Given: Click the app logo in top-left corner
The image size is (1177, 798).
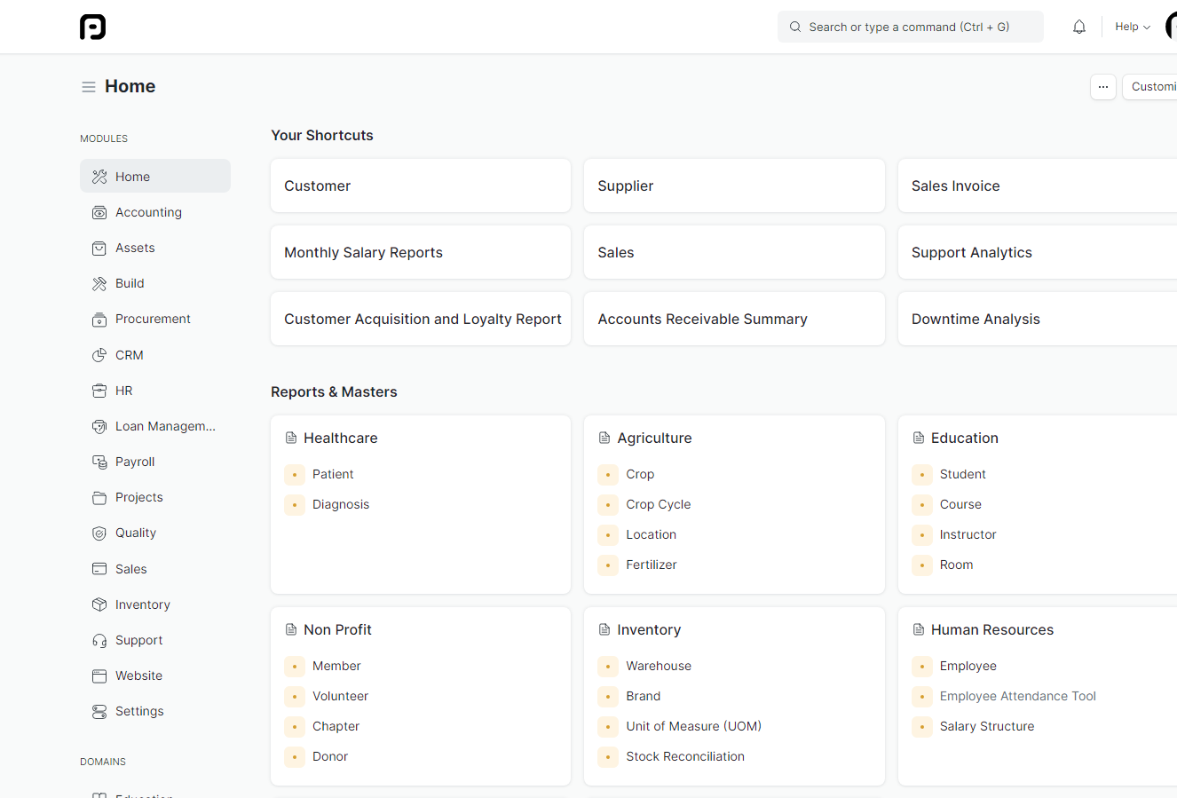Looking at the screenshot, I should [92, 28].
